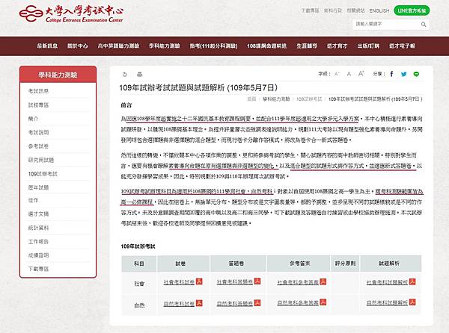
Task: Open the 出版/訂購 navigation menu
Action: click(368, 46)
